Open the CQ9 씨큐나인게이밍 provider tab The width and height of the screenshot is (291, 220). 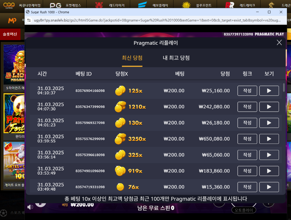[22, 5]
